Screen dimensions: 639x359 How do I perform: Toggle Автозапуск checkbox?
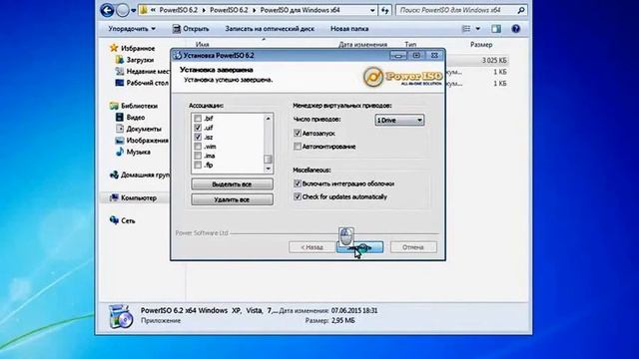pyautogui.click(x=298, y=133)
